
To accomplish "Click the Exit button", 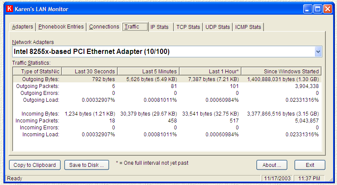I will pos(310,165).
